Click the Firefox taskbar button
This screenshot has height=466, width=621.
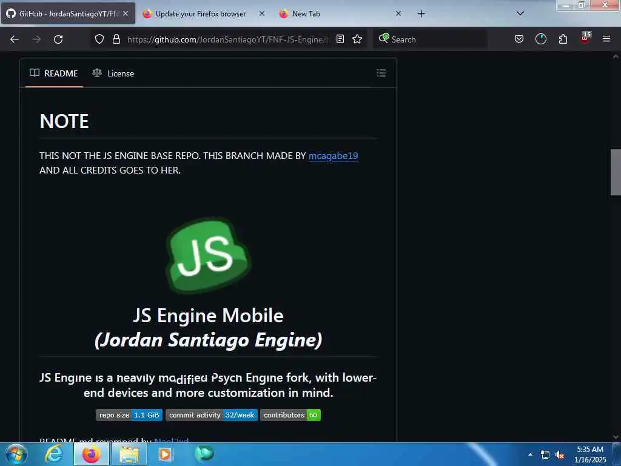91,454
